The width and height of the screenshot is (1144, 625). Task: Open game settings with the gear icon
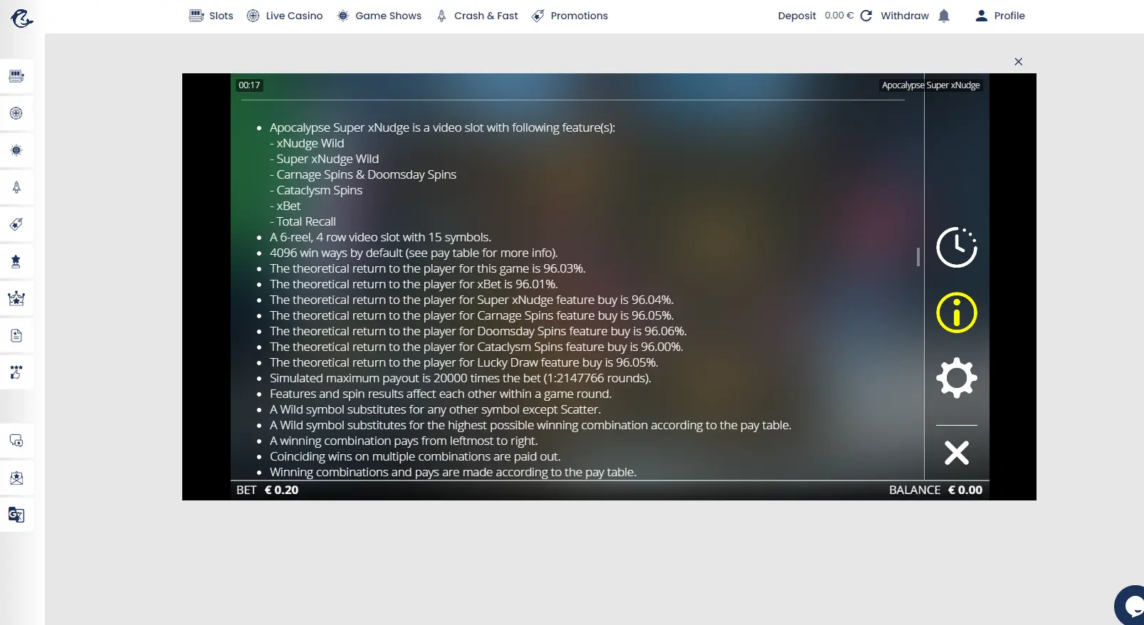tap(956, 377)
